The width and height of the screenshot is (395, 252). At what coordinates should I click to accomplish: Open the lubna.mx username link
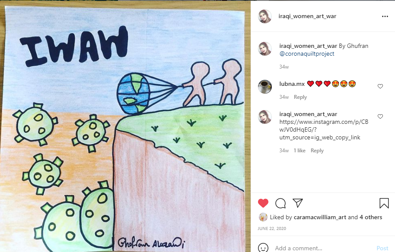(x=292, y=84)
